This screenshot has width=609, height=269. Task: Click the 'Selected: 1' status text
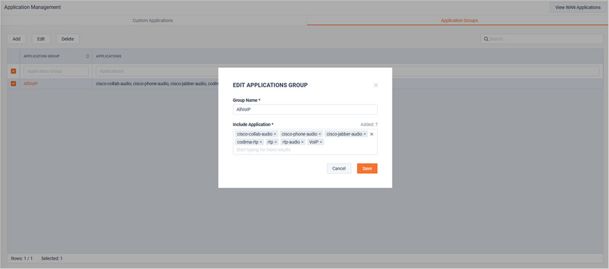(x=52, y=258)
